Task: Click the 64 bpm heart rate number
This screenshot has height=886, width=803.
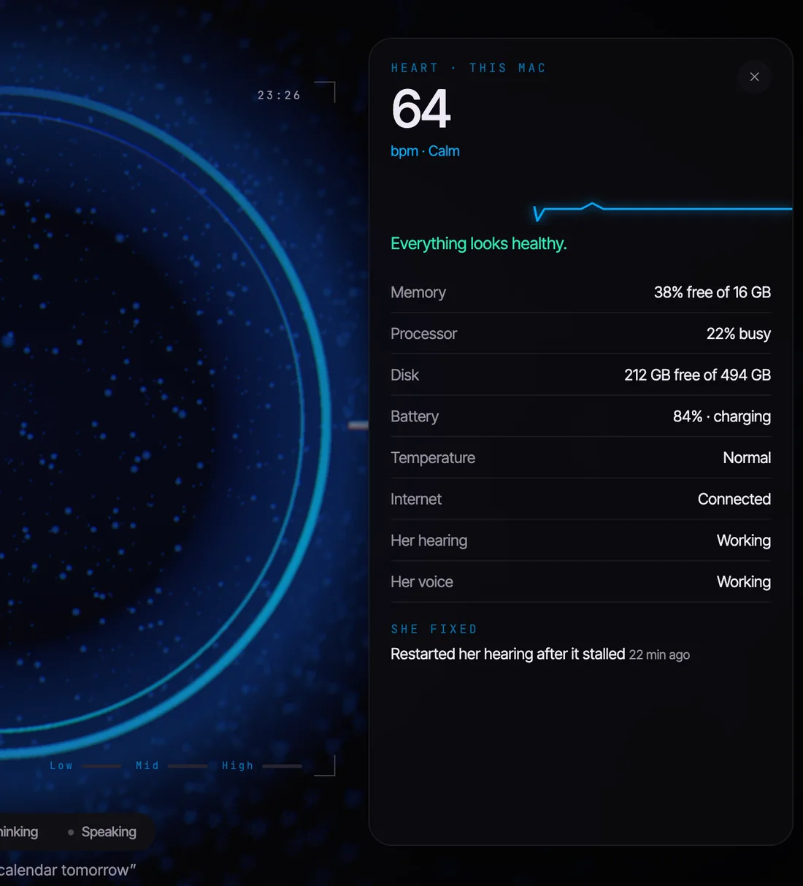Action: (421, 109)
